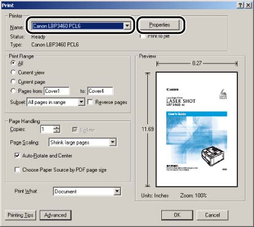Image resolution: width=254 pixels, height=227 pixels.
Task: Open the Subset dropdown
Action: [x=56, y=102]
